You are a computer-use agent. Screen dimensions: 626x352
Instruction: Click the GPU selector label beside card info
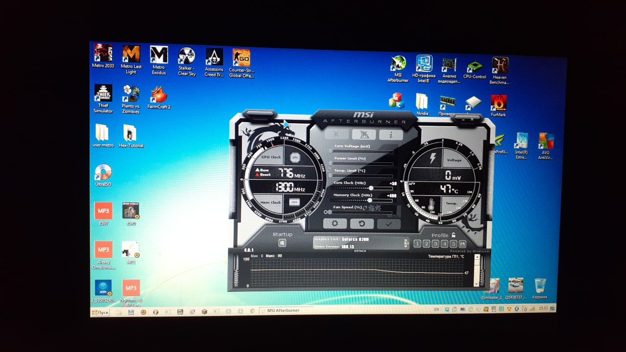tap(406, 243)
